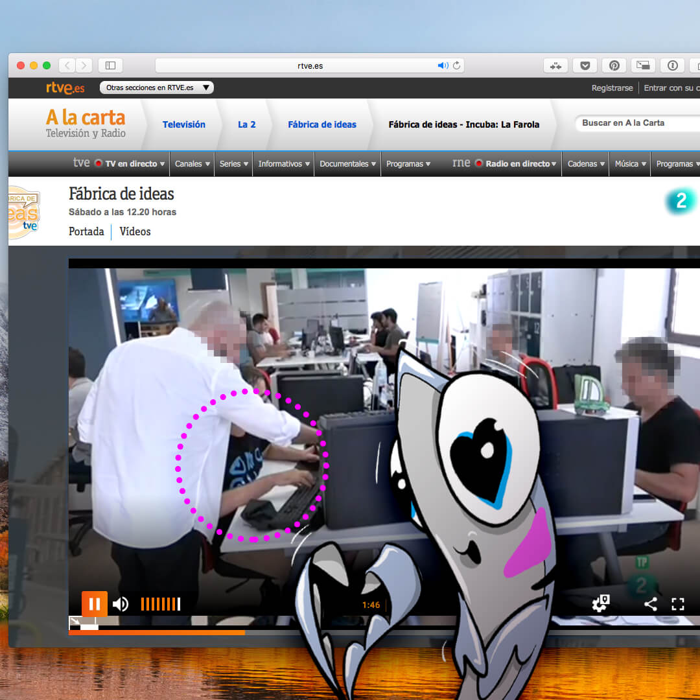Click the toolbar extension with arrows icon
Screen dimensions: 700x700
click(x=555, y=65)
